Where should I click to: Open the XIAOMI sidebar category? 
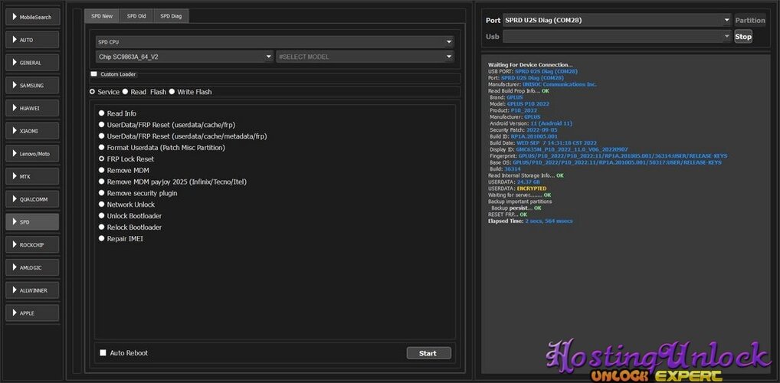point(32,131)
